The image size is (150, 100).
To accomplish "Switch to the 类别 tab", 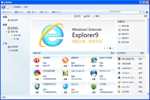I will click(x=86, y=16).
